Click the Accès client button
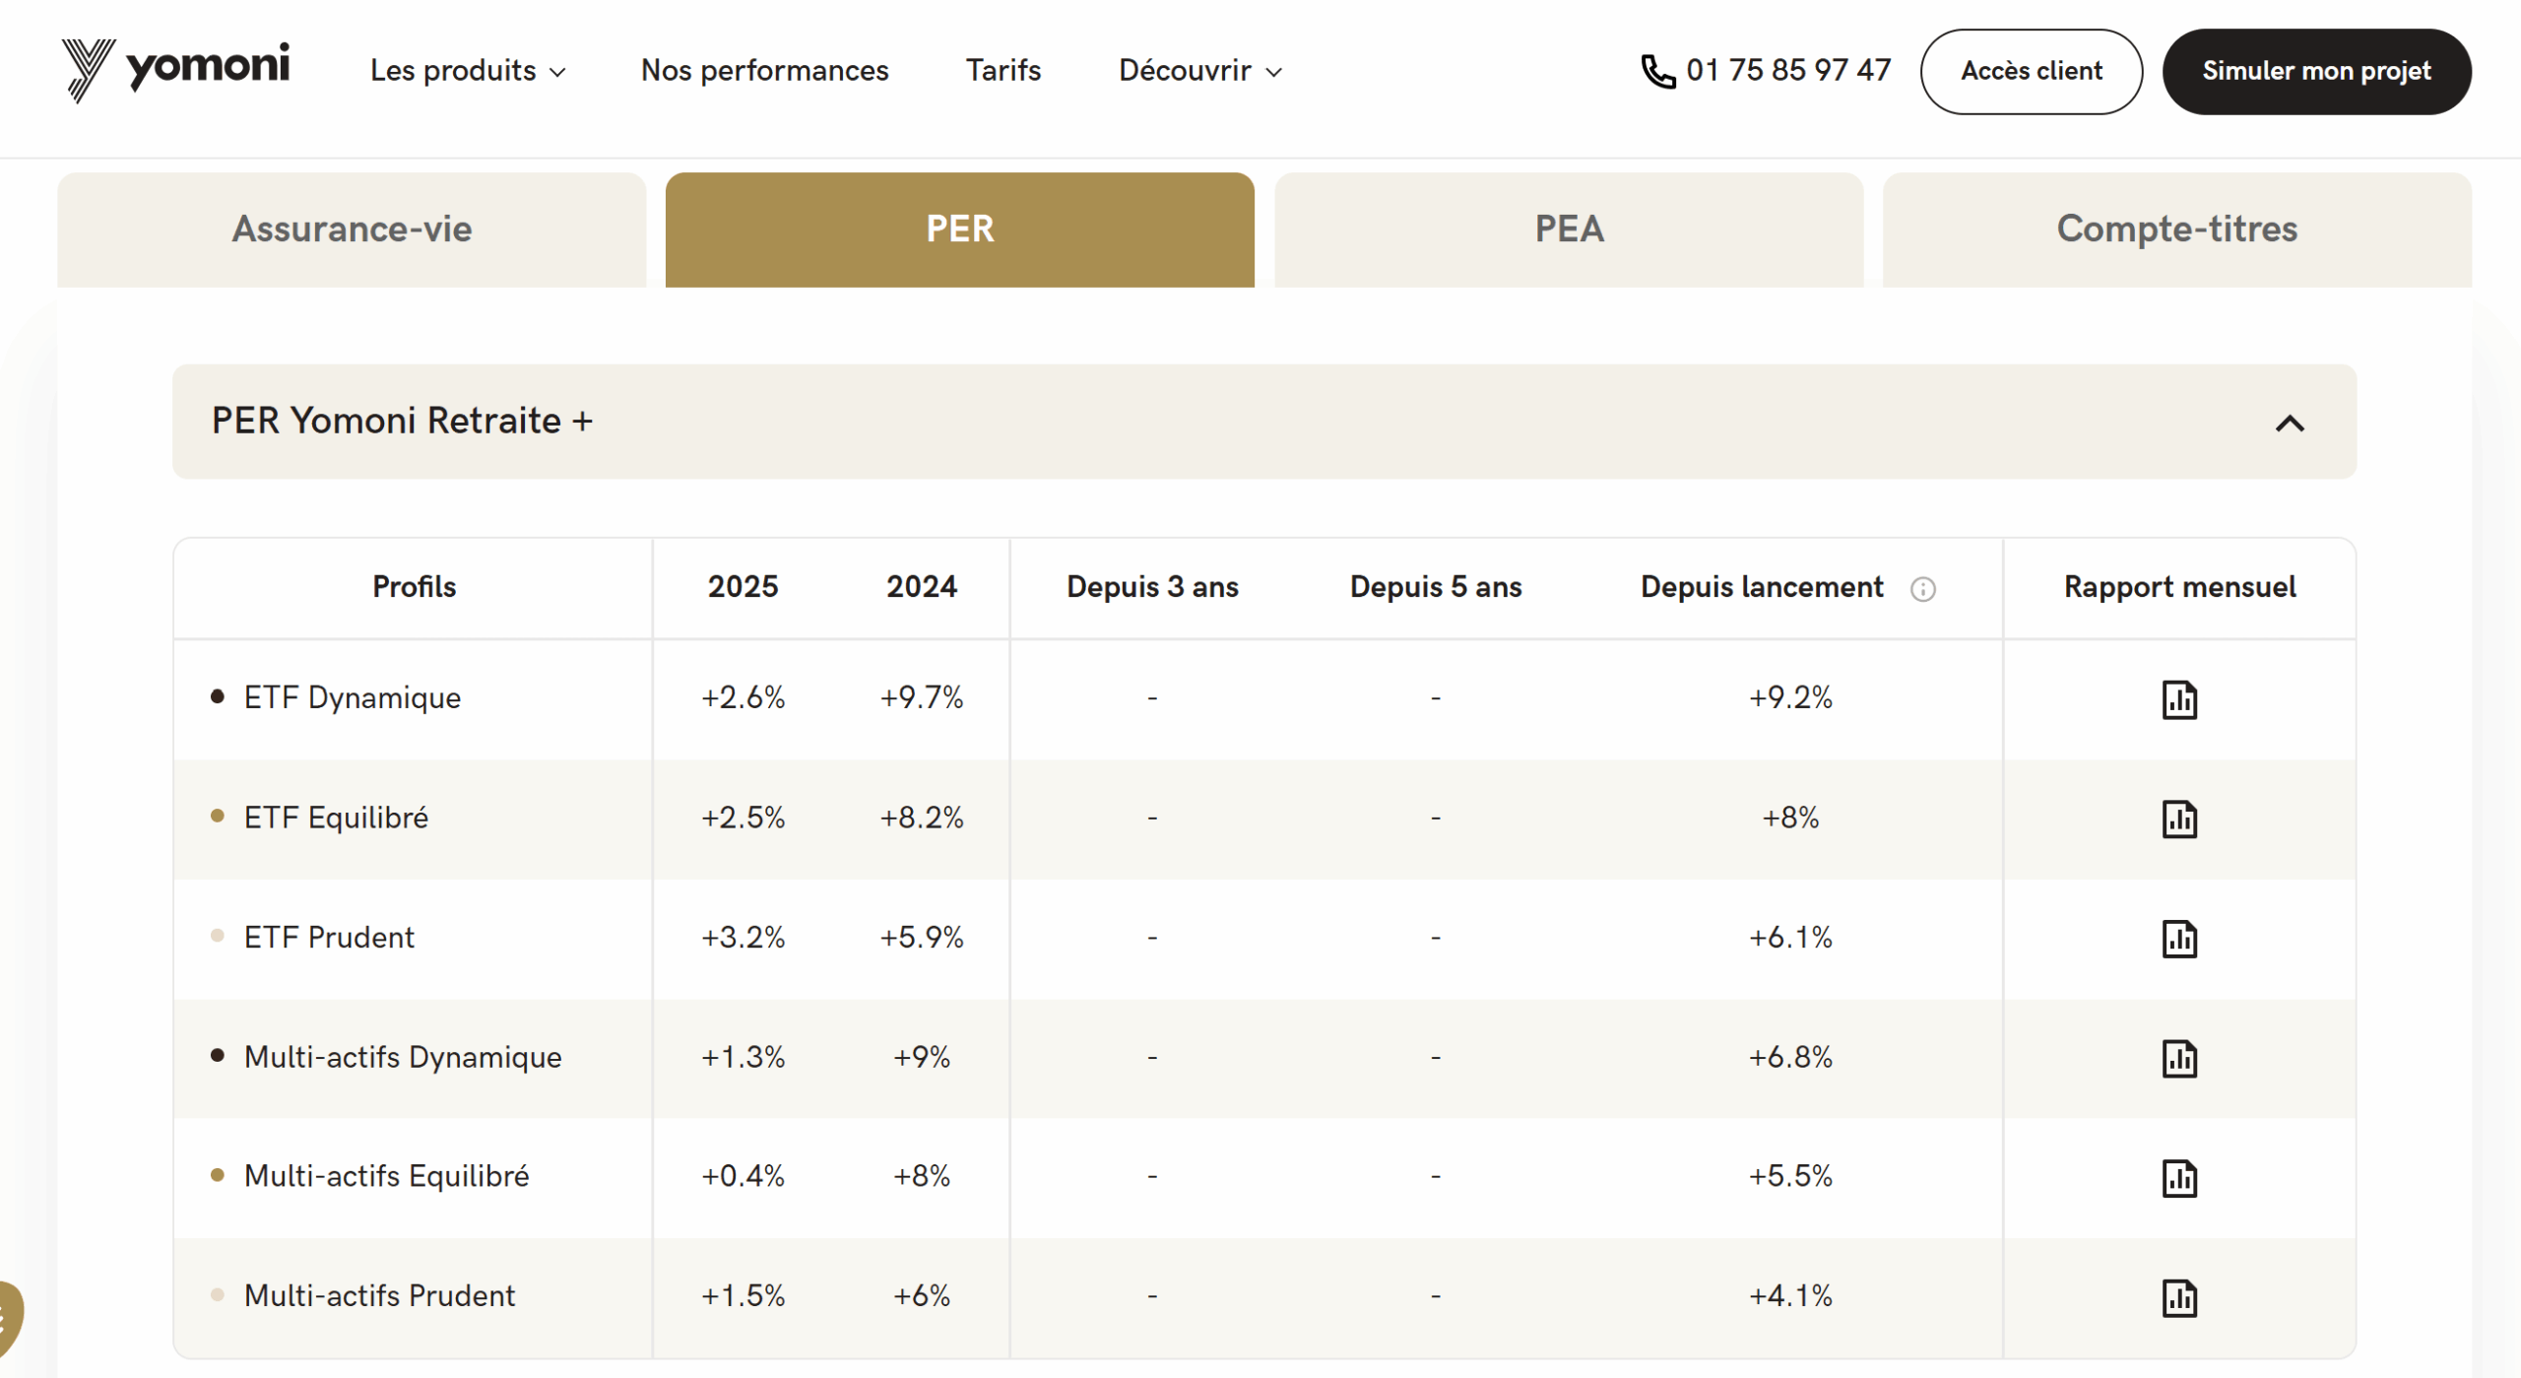Image resolution: width=2521 pixels, height=1378 pixels. point(2031,71)
